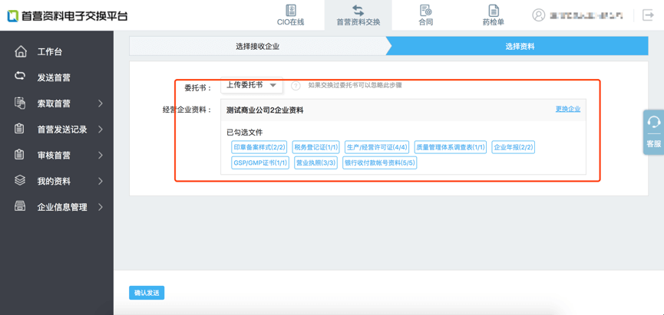Expand the 我的资料 chevron
664x315 pixels.
(101, 181)
